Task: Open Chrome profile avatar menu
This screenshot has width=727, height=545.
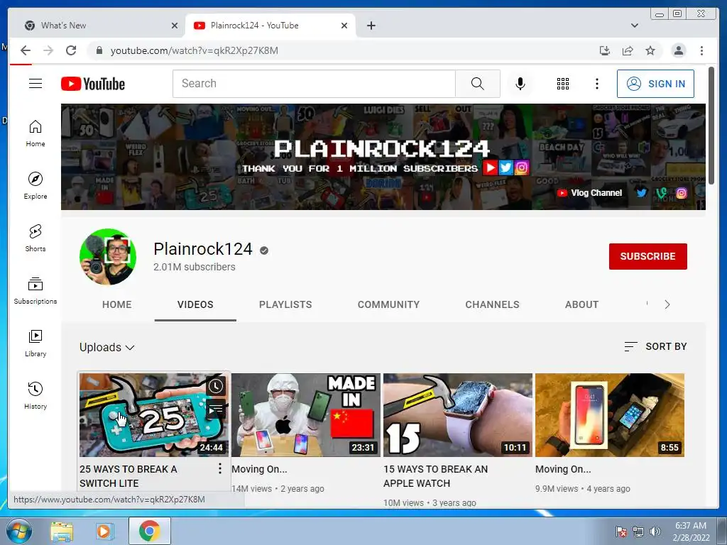Action: (x=679, y=50)
